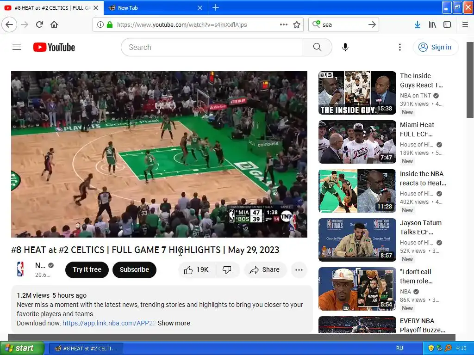Go to YouTube home via logo
This screenshot has height=355, width=474.
[54, 47]
